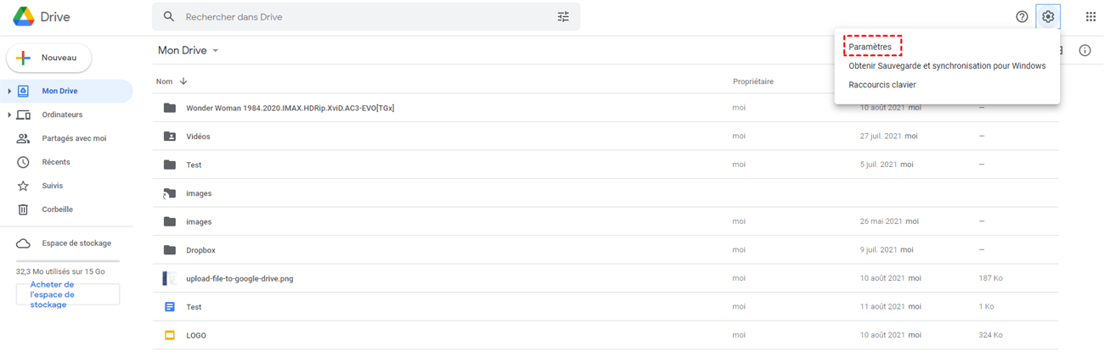
Task: Click the settings gear icon
Action: tap(1048, 17)
